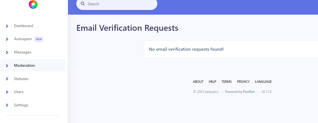Viewport: 318px width, 123px height.
Task: Visit the Powered by Pixelfed link
Action: pyautogui.click(x=240, y=92)
